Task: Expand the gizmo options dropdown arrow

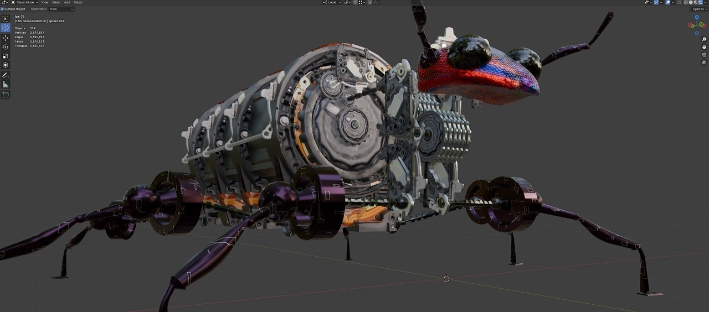Action: click(661, 2)
